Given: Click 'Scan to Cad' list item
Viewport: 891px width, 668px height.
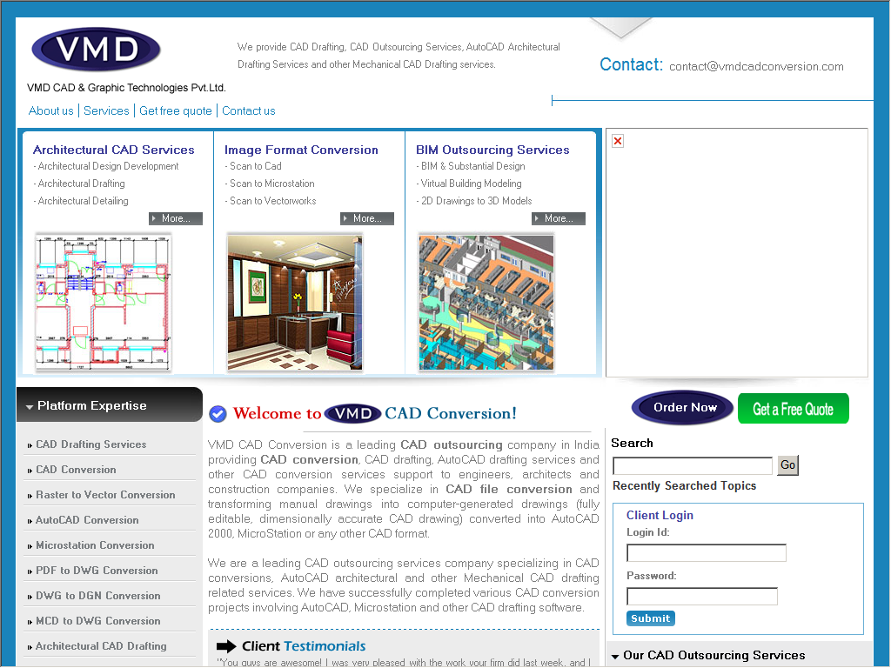Looking at the screenshot, I should (255, 166).
